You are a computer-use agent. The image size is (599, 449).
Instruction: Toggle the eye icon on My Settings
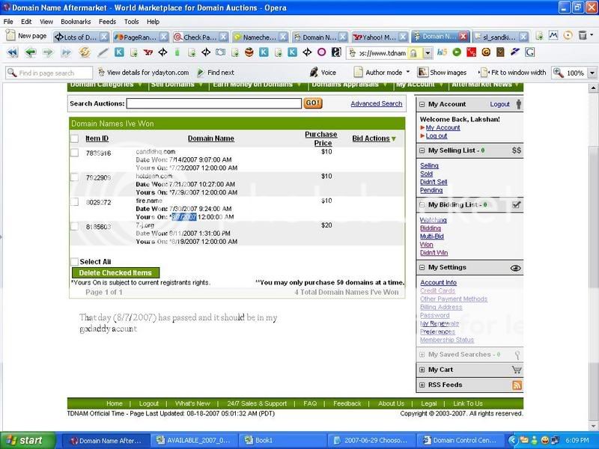click(x=515, y=268)
